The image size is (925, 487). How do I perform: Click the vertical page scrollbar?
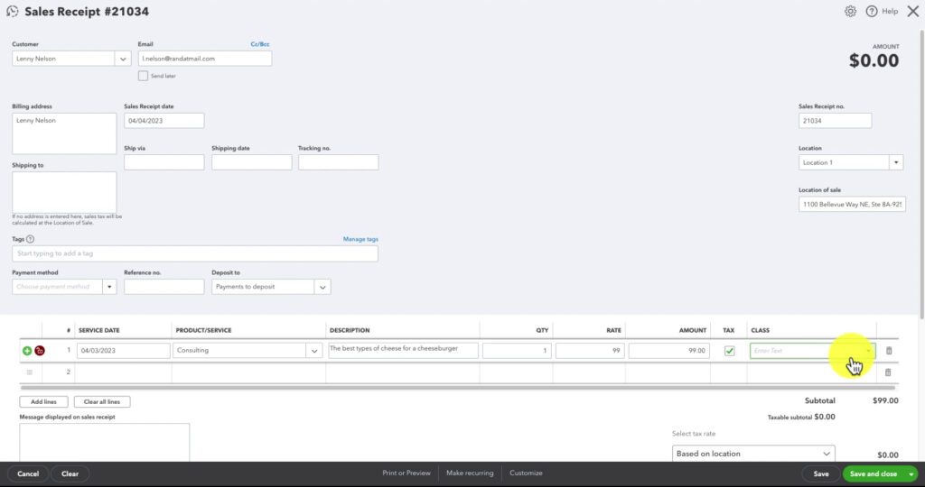point(921,174)
